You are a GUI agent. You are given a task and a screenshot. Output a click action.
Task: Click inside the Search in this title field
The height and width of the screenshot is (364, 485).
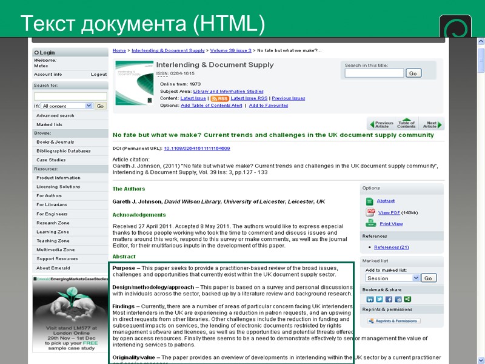click(x=373, y=72)
